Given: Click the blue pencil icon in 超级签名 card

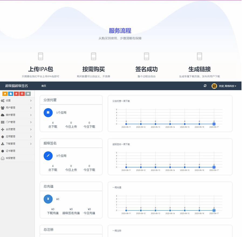Looking at the screenshot, I should click(x=48, y=156).
